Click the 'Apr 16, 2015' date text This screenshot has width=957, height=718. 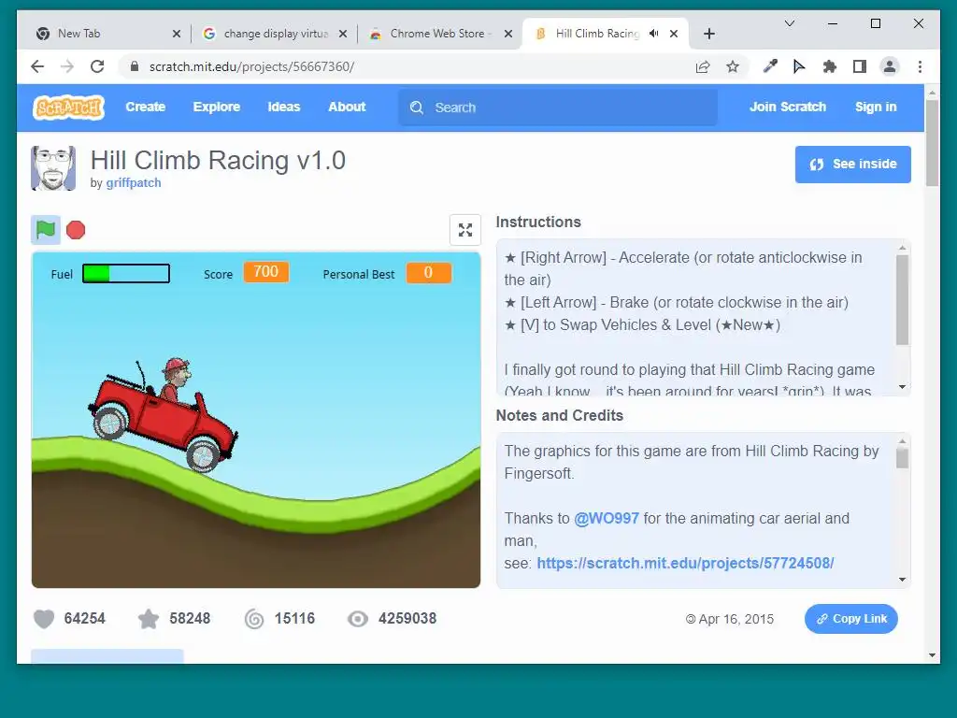[736, 619]
